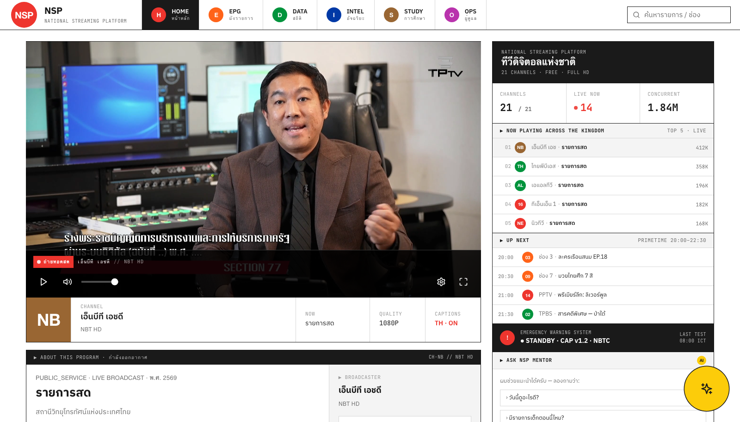This screenshot has width=740, height=422.
Task: Click the search magnifier icon
Action: (x=636, y=15)
